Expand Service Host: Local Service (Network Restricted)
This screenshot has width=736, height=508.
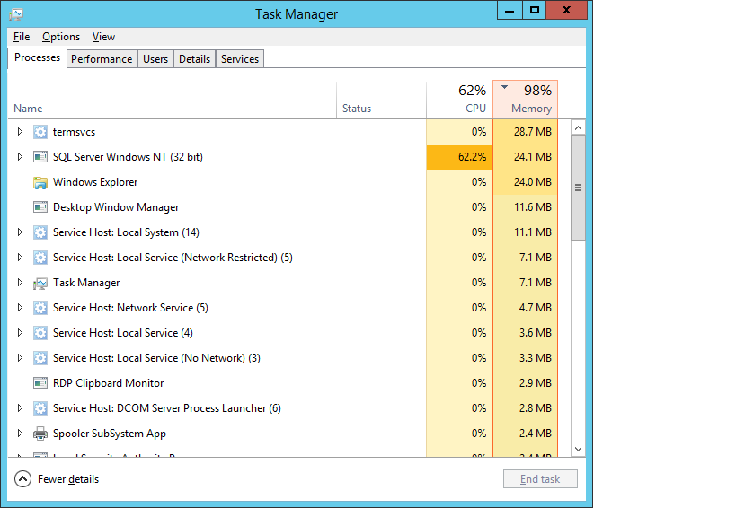[x=20, y=258]
